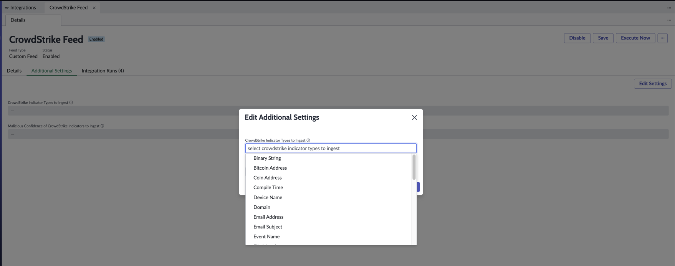Screen dimensions: 675x266
Task: Click the Disable button
Action: (x=577, y=38)
